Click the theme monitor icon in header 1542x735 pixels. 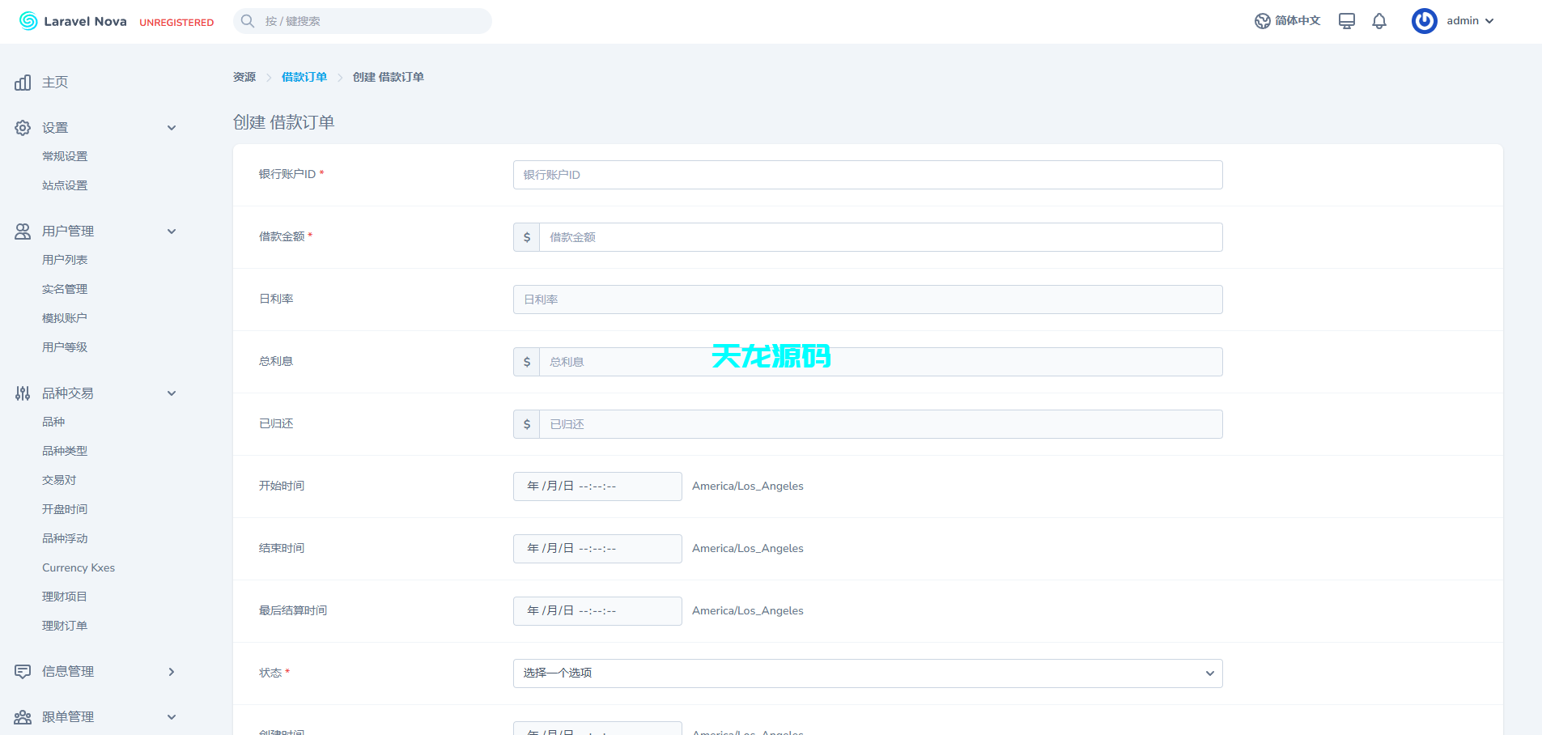pos(1346,21)
